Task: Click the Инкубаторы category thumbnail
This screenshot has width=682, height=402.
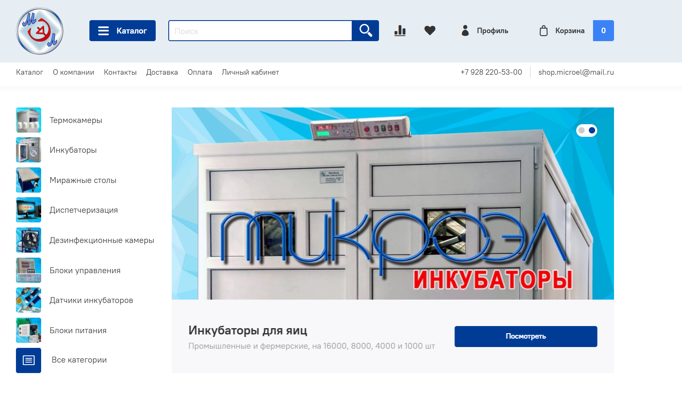Action: (x=29, y=150)
